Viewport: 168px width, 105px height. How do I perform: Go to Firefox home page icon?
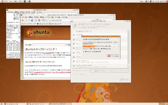(x=39, y=20)
